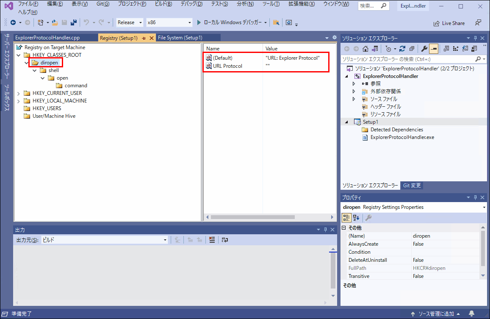Pin toggle for the Output panel
Image resolution: width=490 pixels, height=319 pixels.
click(325, 230)
